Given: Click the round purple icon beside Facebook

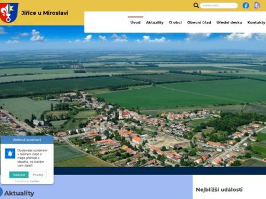Looking at the screenshot, I should (x=256, y=5).
